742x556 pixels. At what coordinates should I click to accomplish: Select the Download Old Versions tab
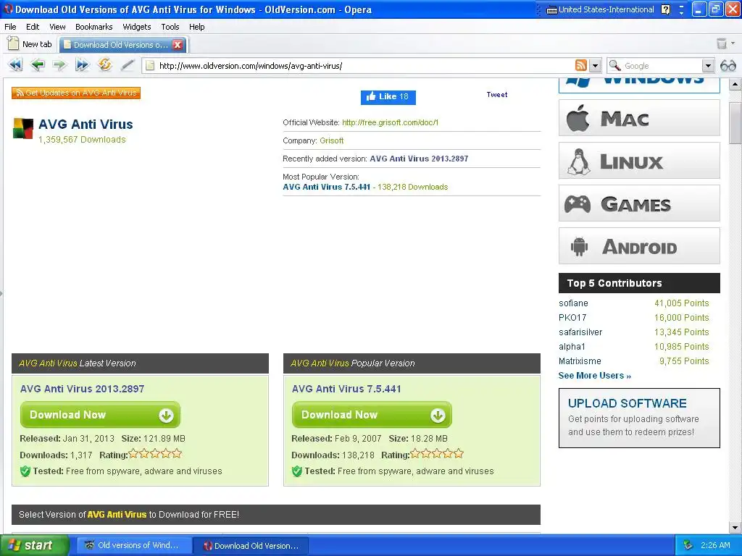115,45
